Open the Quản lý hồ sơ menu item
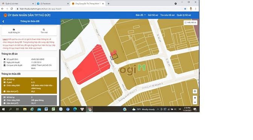The width and height of the screenshot is (253, 140). click(184, 15)
